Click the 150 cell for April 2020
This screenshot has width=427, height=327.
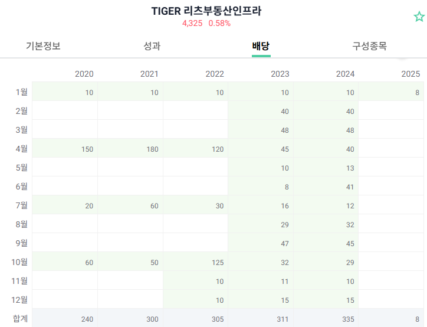tap(65, 148)
